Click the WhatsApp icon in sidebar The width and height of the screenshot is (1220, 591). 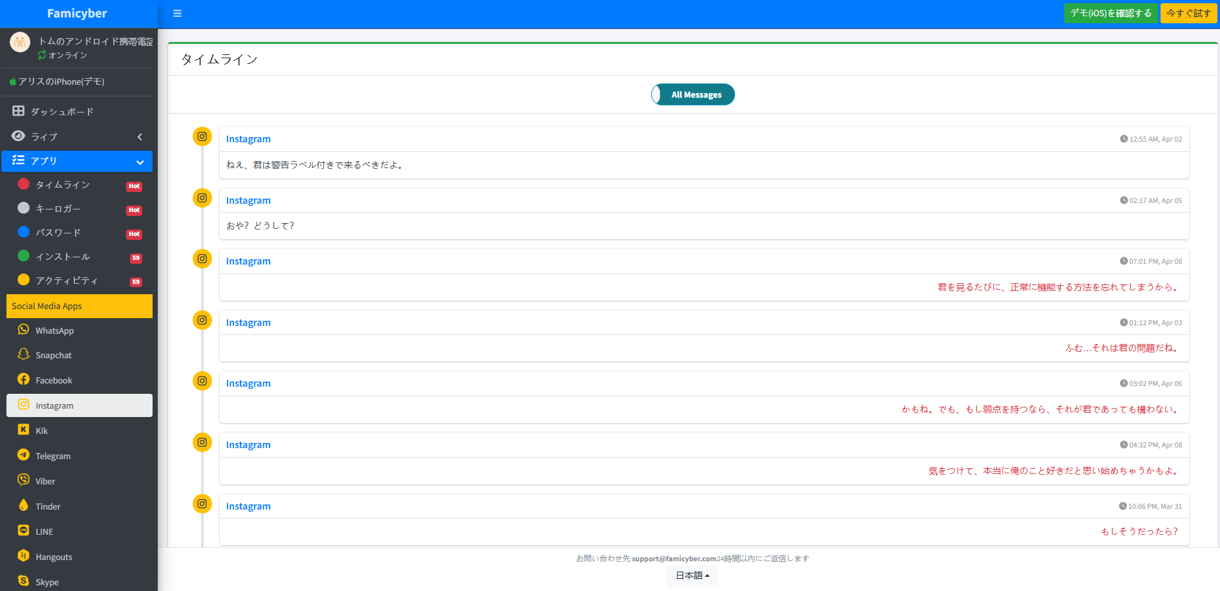click(23, 330)
